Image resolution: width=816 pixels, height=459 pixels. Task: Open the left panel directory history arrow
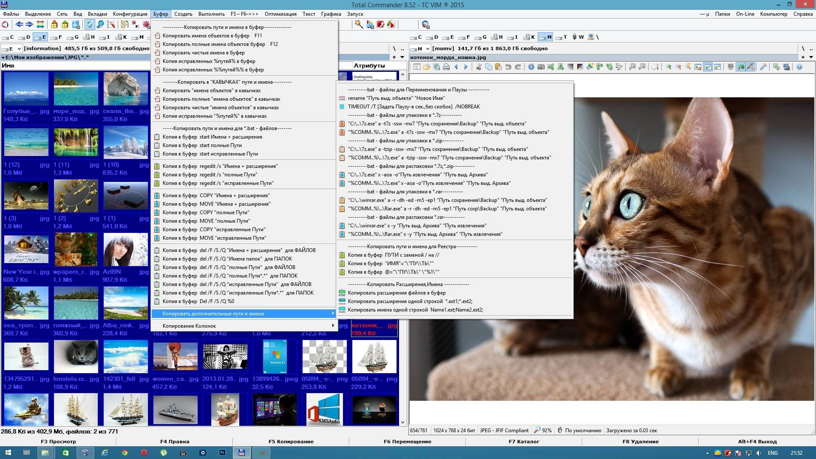click(402, 57)
